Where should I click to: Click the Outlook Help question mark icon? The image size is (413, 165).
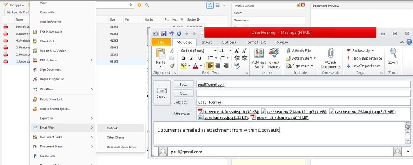coord(409,42)
